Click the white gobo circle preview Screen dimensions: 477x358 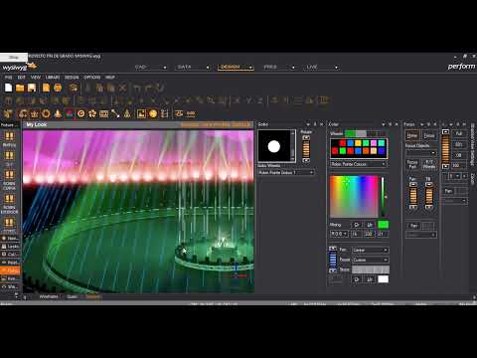coord(274,146)
